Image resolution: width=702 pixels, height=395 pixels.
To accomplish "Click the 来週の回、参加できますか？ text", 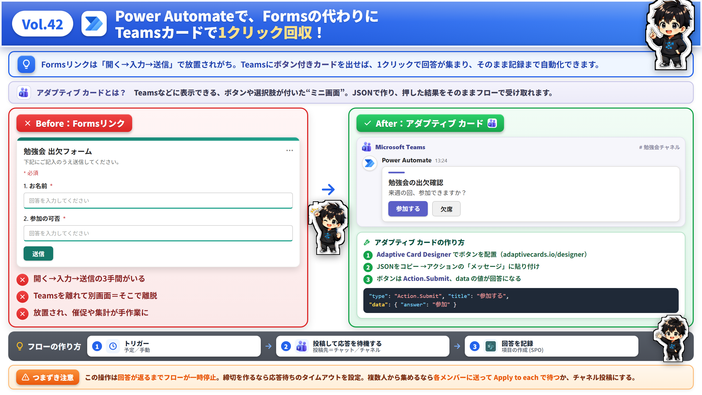I will (427, 193).
